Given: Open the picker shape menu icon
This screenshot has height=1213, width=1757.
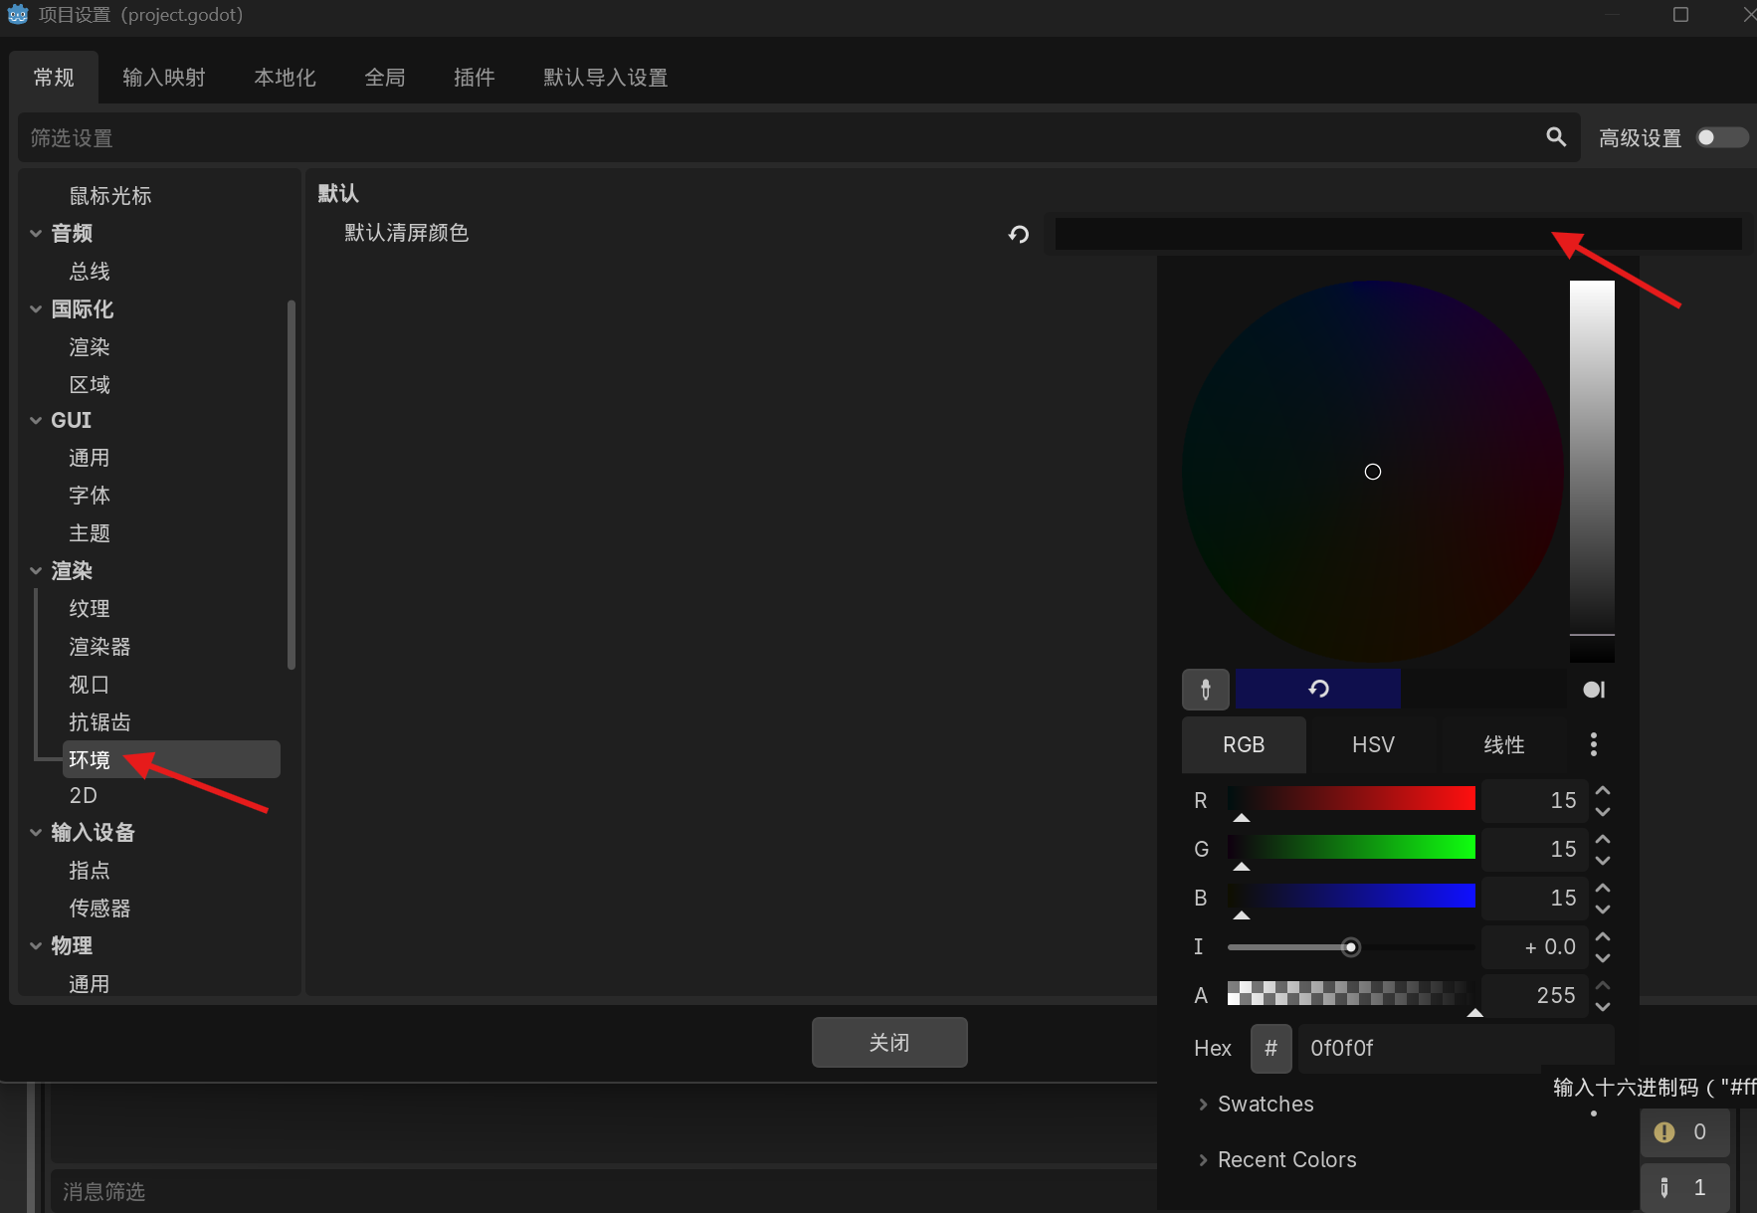Looking at the screenshot, I should coord(1594,690).
